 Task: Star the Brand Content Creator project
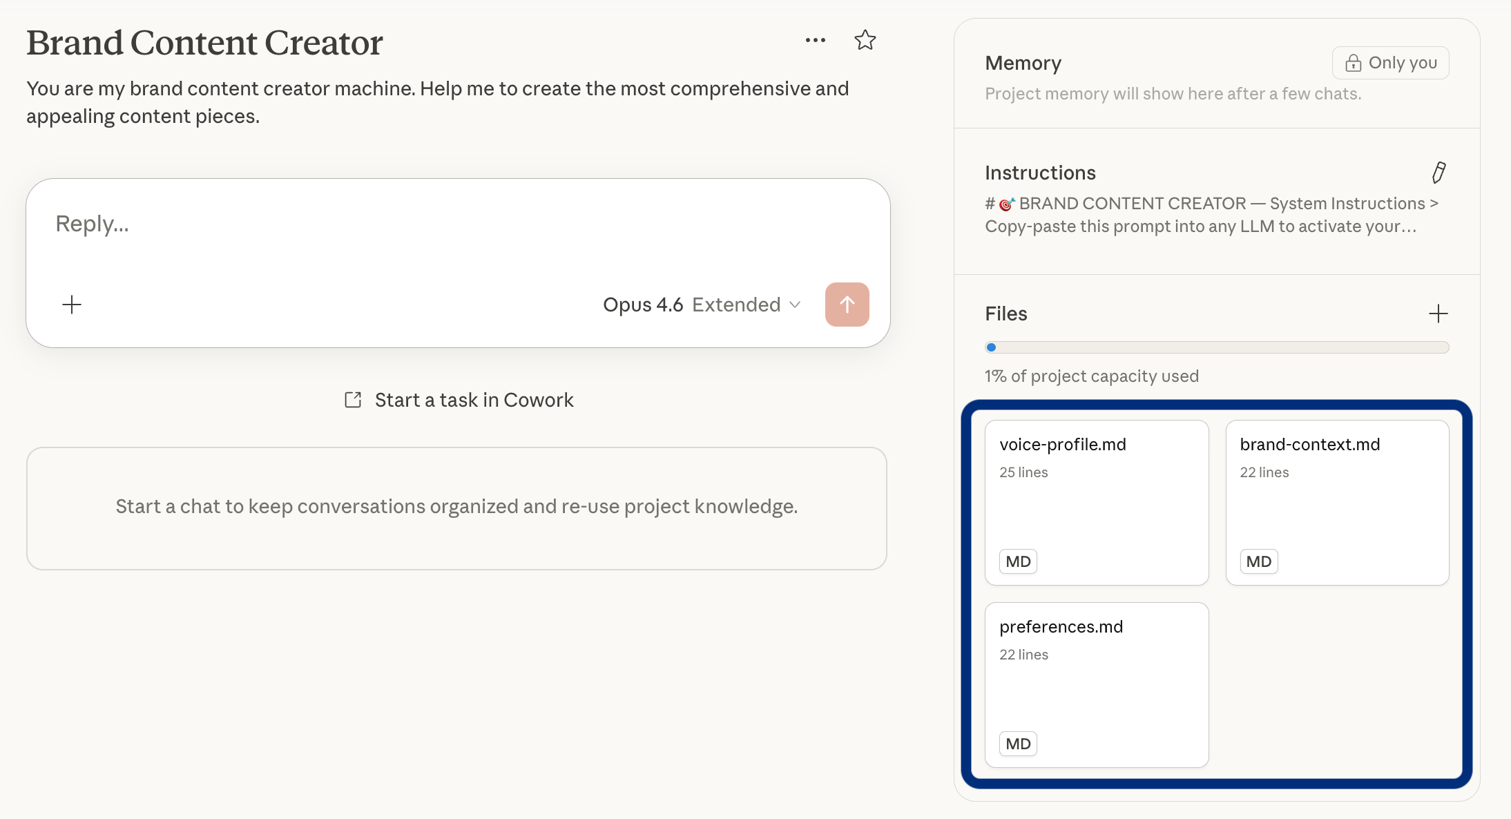pos(865,41)
